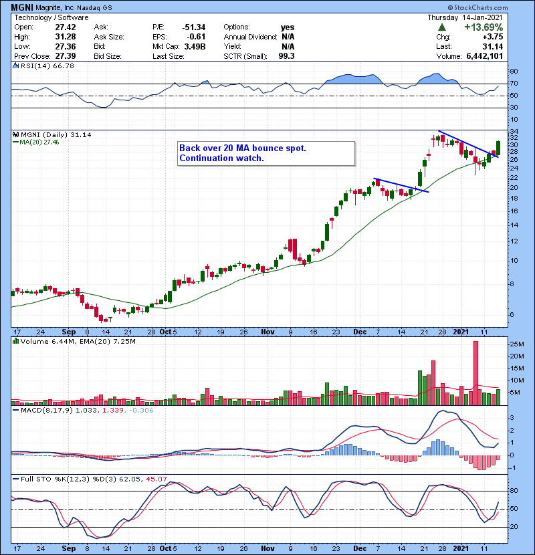Click the 'Dec' label on the price axis

coord(360,332)
